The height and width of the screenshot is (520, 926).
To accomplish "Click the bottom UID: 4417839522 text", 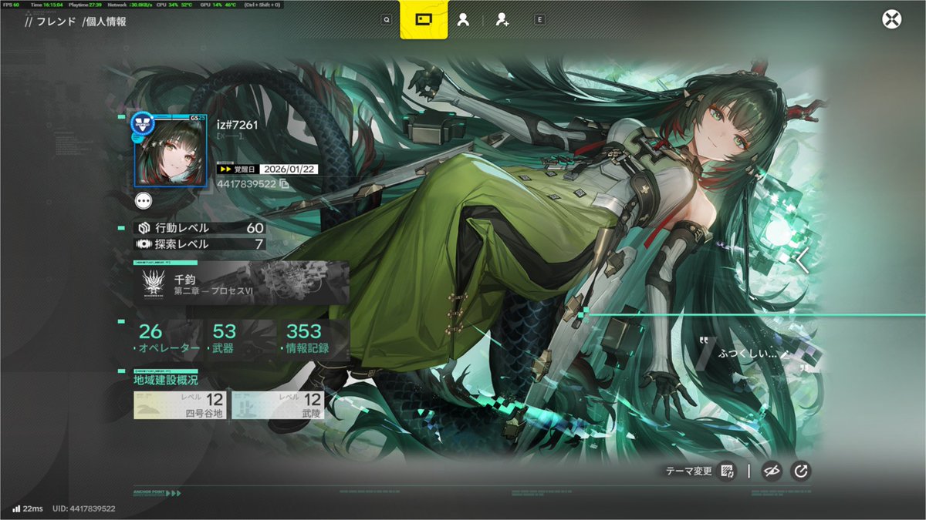I will click(84, 508).
